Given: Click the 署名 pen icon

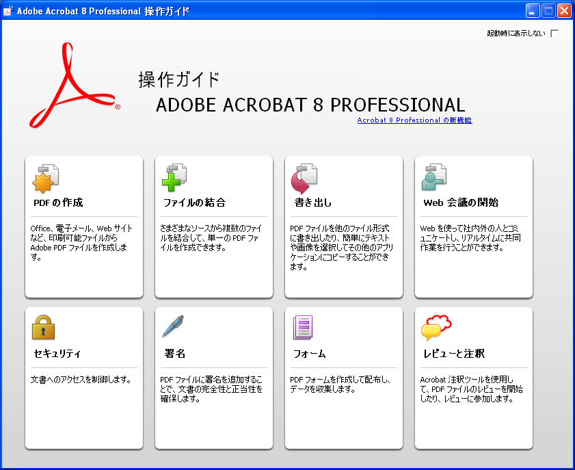Looking at the screenshot, I should [x=173, y=326].
